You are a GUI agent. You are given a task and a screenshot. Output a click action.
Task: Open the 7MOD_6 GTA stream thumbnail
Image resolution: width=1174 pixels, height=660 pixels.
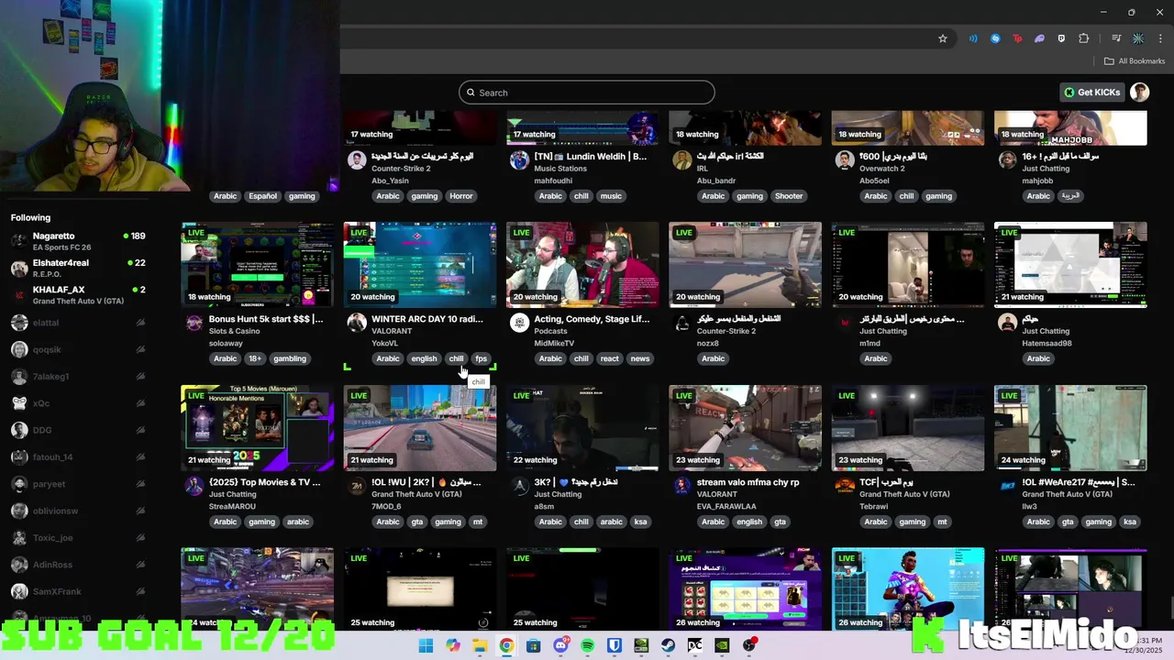(420, 428)
